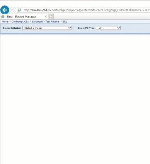
Task: Go to Home breadcrumb link
Action: coord(5,22)
